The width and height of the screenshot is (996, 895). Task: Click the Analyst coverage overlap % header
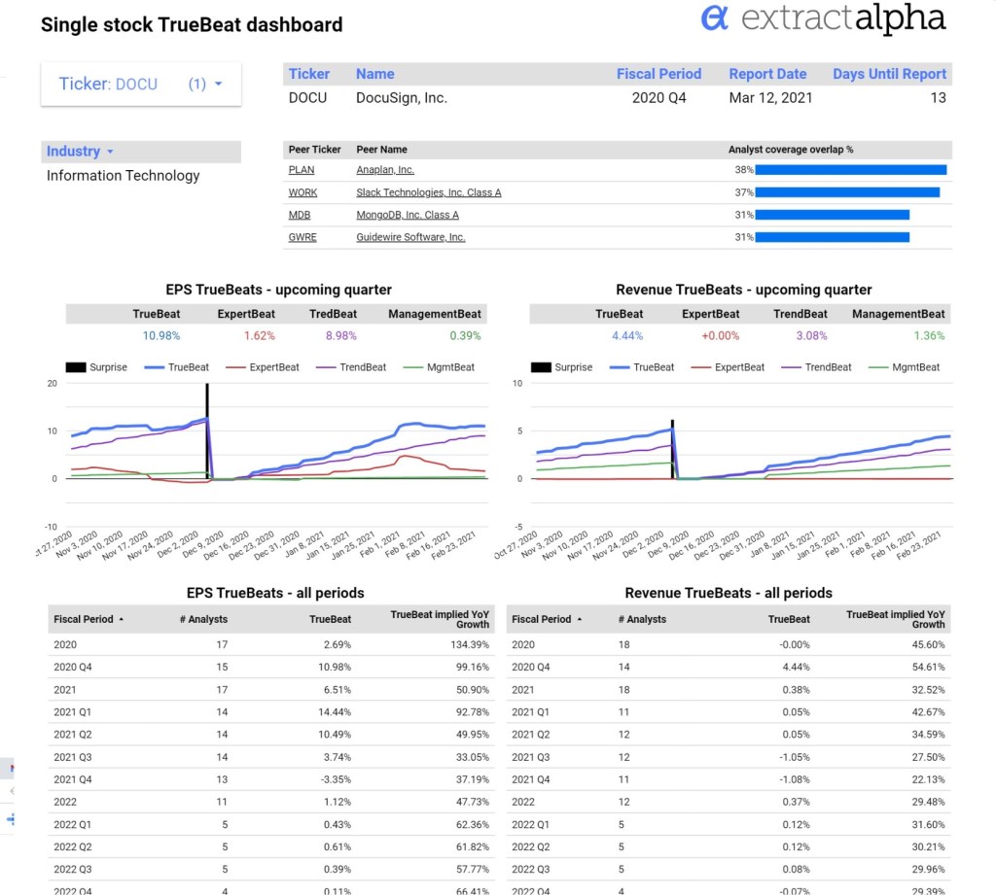pos(791,150)
